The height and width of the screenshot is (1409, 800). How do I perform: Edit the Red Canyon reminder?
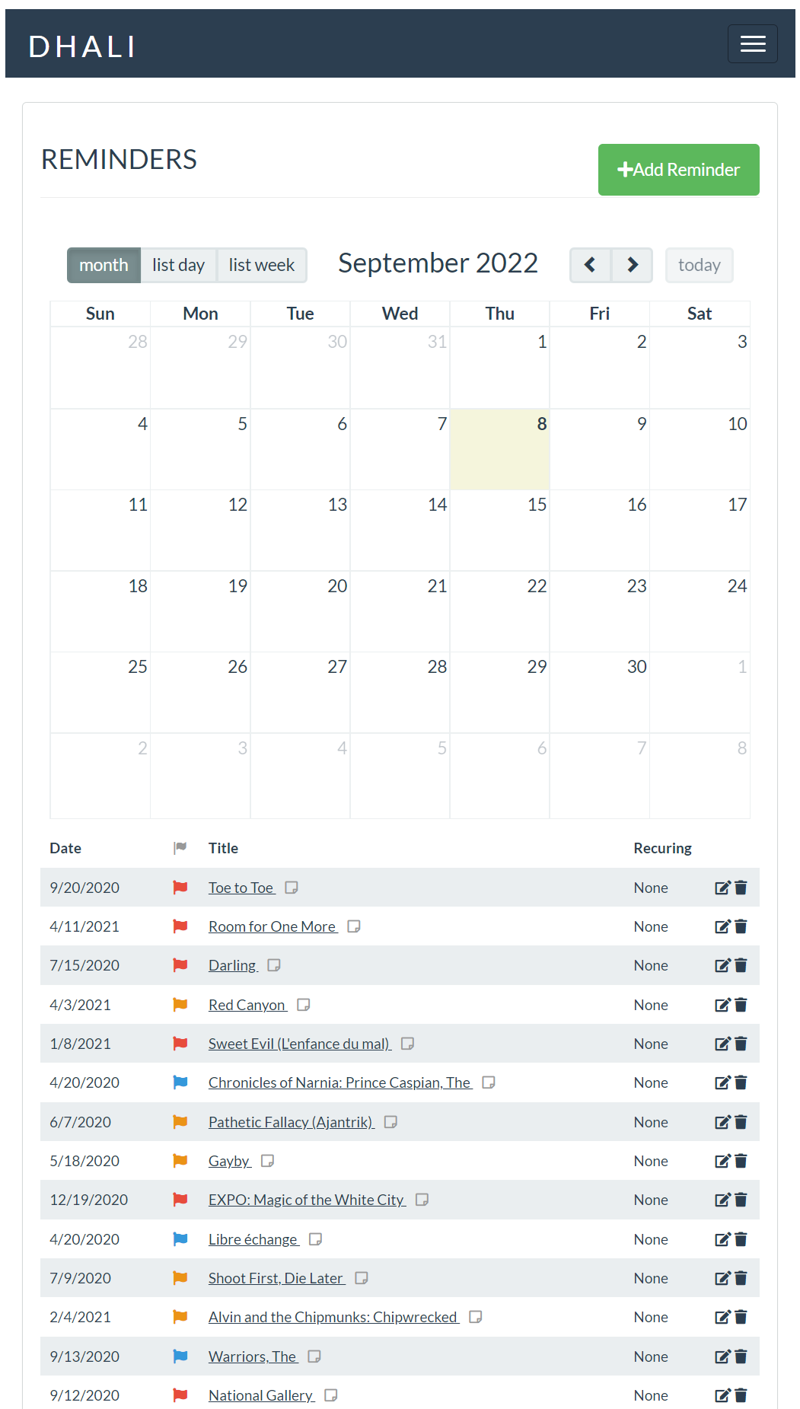coord(722,1005)
